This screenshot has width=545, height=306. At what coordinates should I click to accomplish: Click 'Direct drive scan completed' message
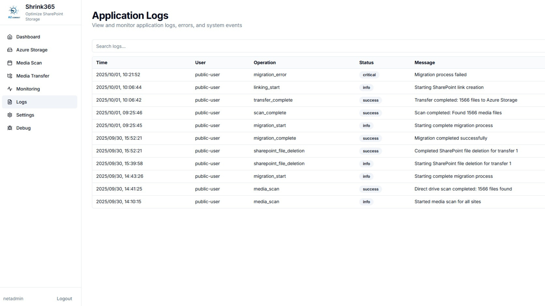pos(463,189)
